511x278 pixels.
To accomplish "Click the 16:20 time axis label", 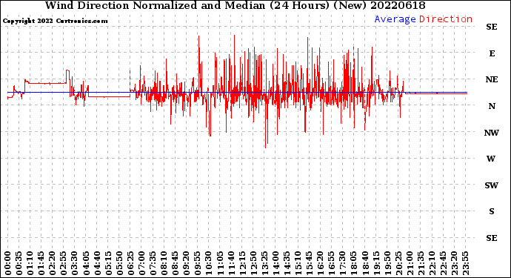I will tap(321, 263).
